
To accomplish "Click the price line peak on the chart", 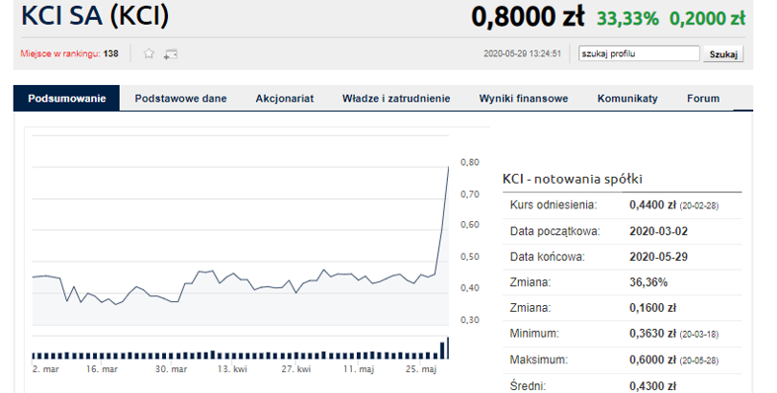I will (x=449, y=168).
